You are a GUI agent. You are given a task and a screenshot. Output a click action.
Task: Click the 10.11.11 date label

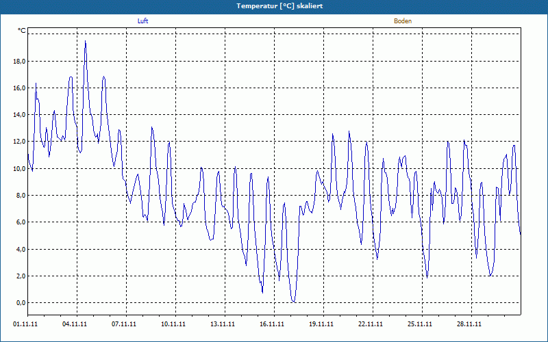[x=173, y=324]
